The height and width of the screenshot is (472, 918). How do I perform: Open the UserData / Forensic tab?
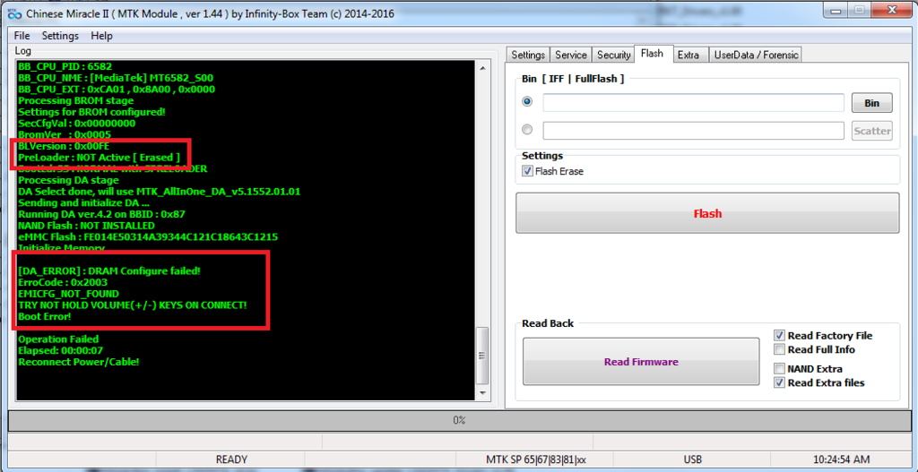(x=755, y=55)
